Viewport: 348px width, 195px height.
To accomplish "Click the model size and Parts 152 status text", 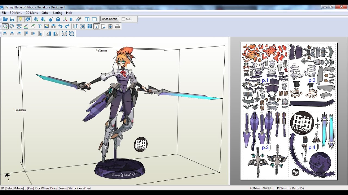I will pos(277,188).
